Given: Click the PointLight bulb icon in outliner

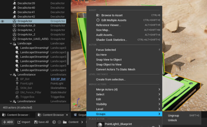Looking at the screenshot, I should click(x=17, y=84).
